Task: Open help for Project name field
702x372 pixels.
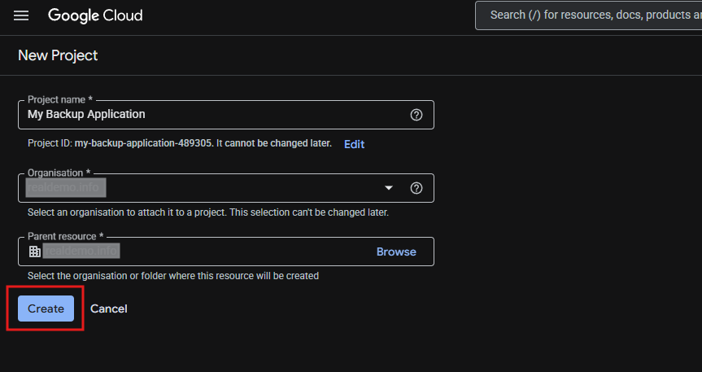Action: (x=416, y=116)
